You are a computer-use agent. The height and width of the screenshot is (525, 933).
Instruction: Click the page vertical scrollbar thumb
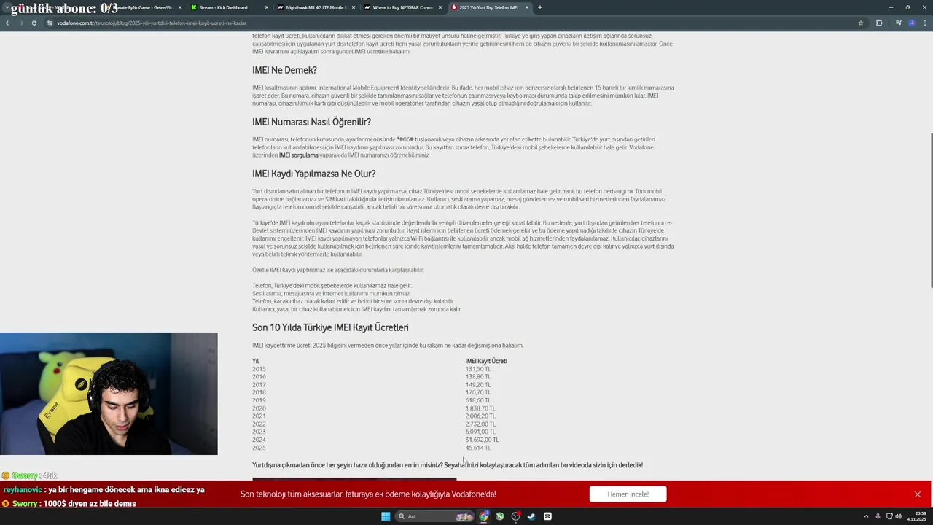pos(931,211)
